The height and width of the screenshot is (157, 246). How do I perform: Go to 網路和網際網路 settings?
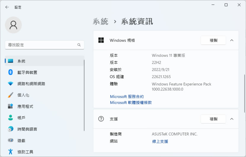(x=44, y=83)
